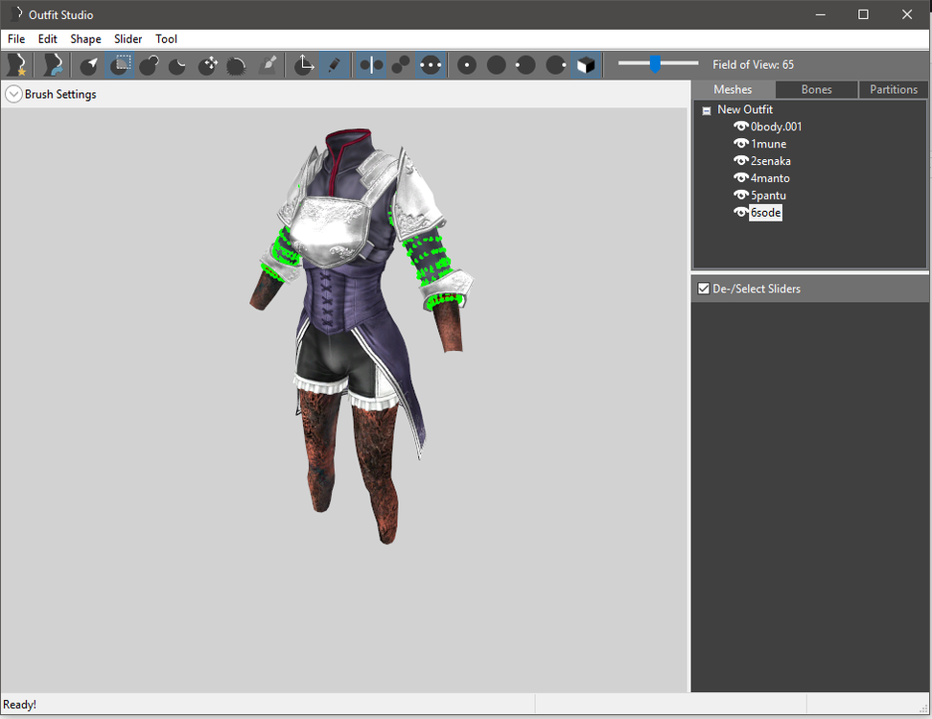Pick the Deflate brush tool
Image resolution: width=932 pixels, height=719 pixels.
177,65
